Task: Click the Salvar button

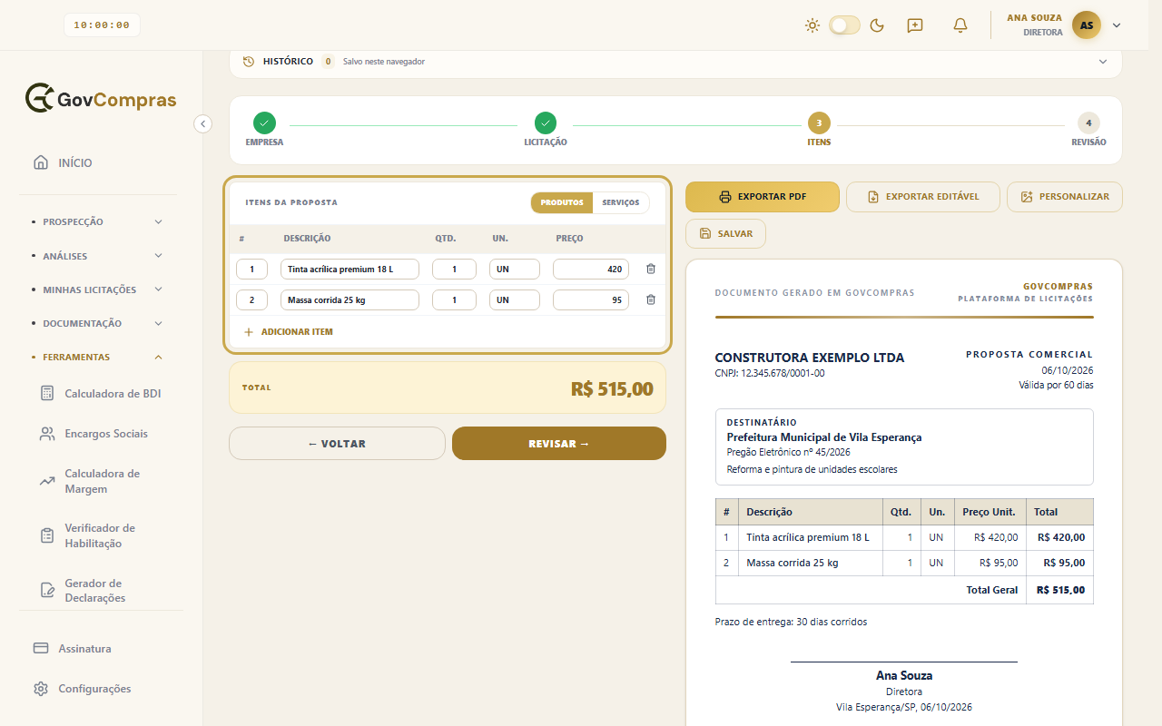Action: point(725,233)
